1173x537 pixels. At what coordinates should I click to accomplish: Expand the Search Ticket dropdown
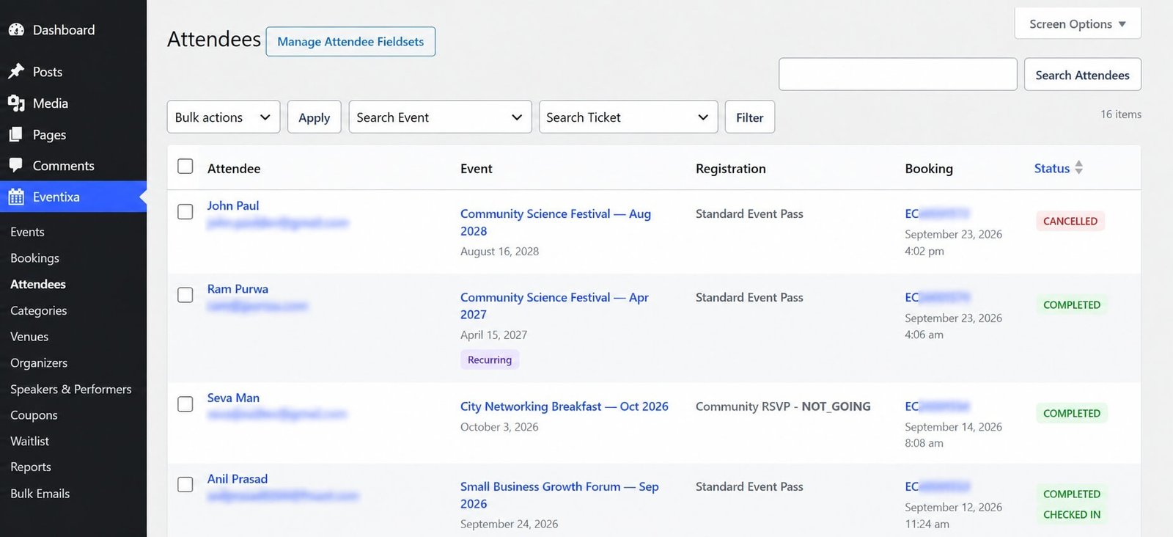pyautogui.click(x=628, y=117)
